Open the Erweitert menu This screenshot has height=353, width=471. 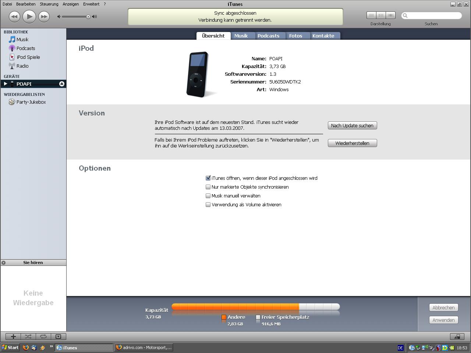coord(91,4)
